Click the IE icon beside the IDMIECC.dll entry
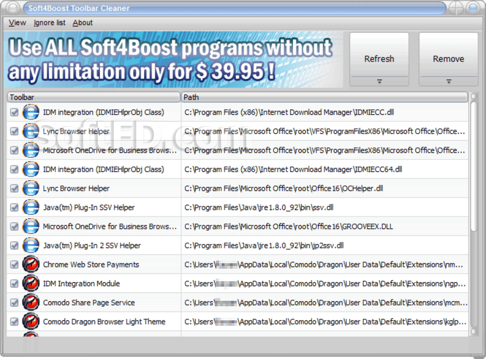486x359 pixels. pyautogui.click(x=31, y=112)
